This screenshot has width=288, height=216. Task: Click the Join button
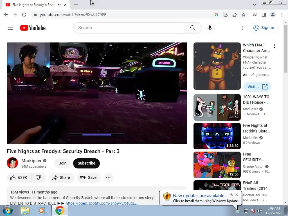pyautogui.click(x=62, y=163)
